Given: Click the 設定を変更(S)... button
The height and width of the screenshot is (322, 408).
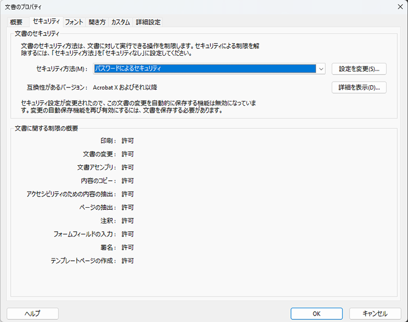Looking at the screenshot, I should coord(359,69).
